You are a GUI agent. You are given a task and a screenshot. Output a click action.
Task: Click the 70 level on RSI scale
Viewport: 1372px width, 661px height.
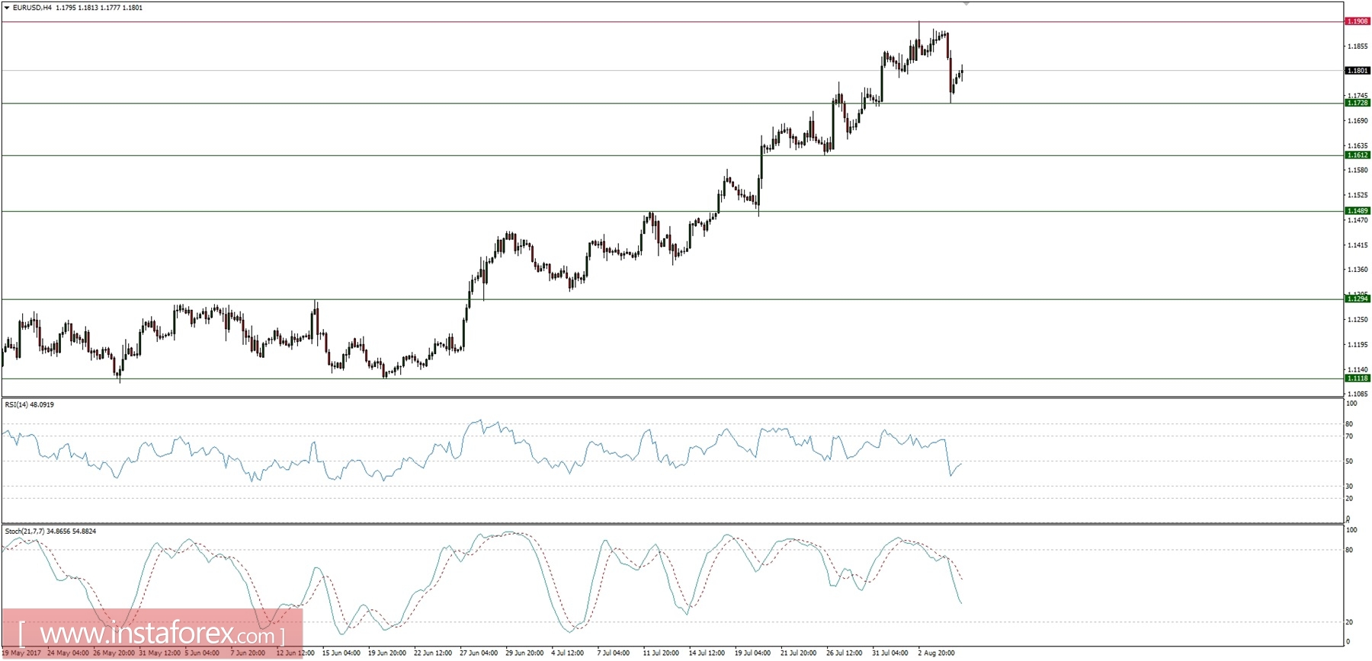click(x=1349, y=436)
